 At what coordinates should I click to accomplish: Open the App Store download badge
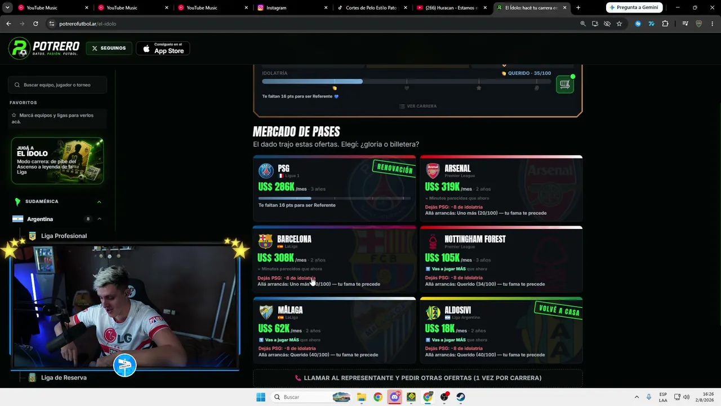163,49
